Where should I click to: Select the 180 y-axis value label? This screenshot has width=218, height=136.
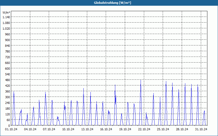8,108
